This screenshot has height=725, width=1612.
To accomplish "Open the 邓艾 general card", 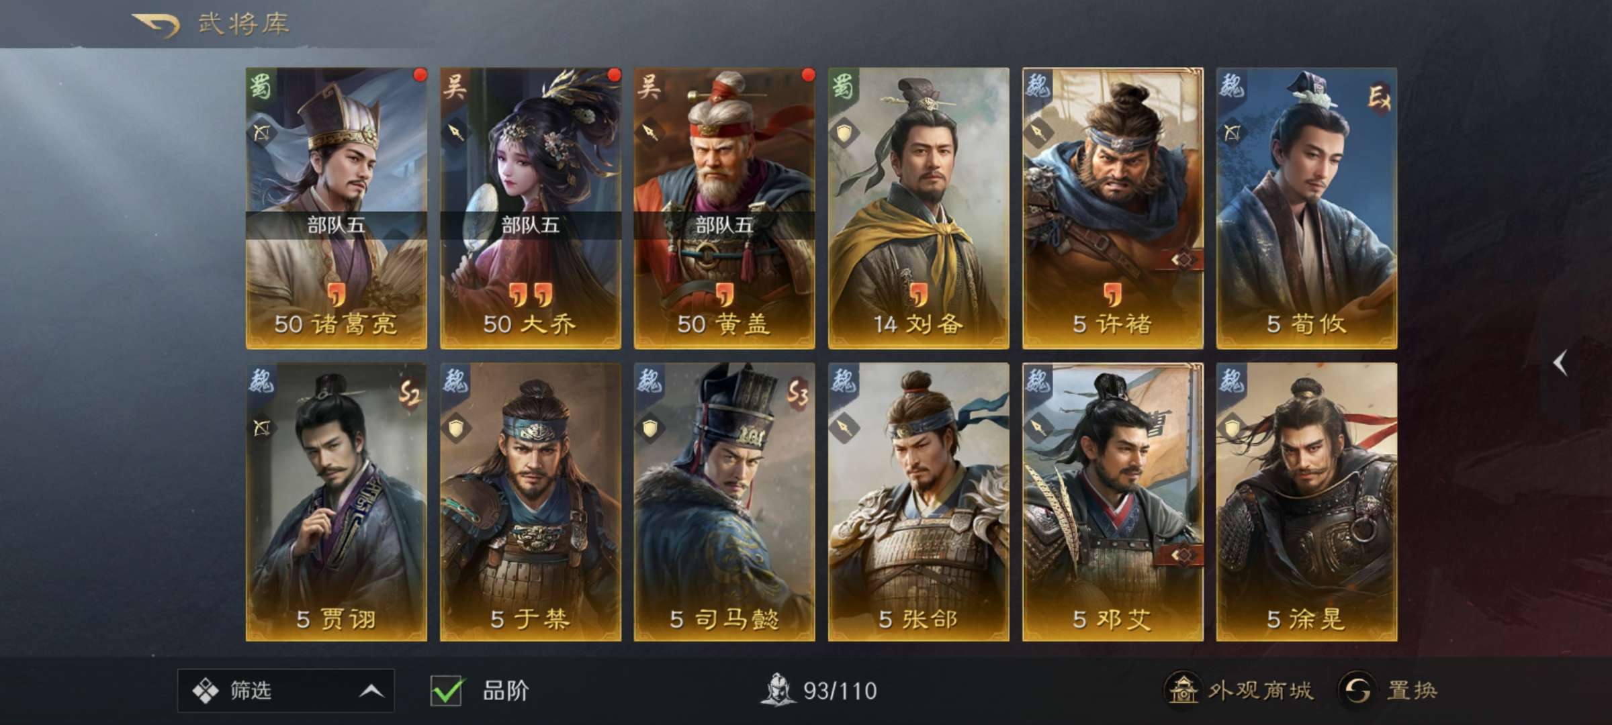I will click(x=1112, y=502).
